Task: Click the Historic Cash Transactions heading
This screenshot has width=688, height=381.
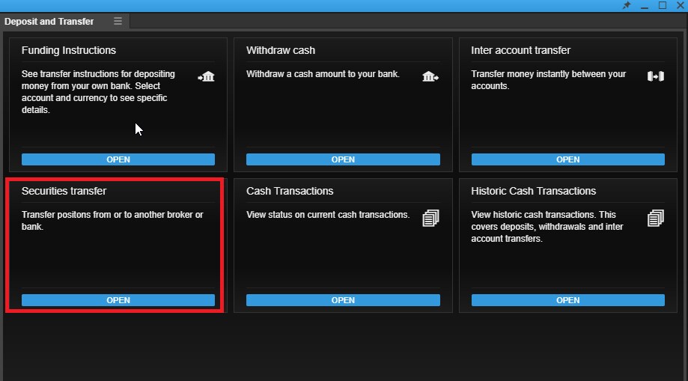Action: point(534,191)
